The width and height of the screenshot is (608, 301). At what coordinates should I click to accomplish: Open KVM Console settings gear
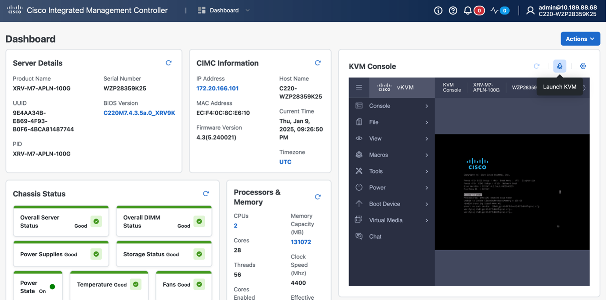pos(583,66)
